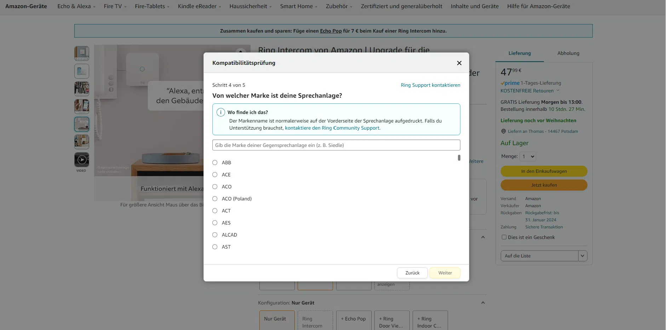Select ACT as intercom brand

point(215,211)
